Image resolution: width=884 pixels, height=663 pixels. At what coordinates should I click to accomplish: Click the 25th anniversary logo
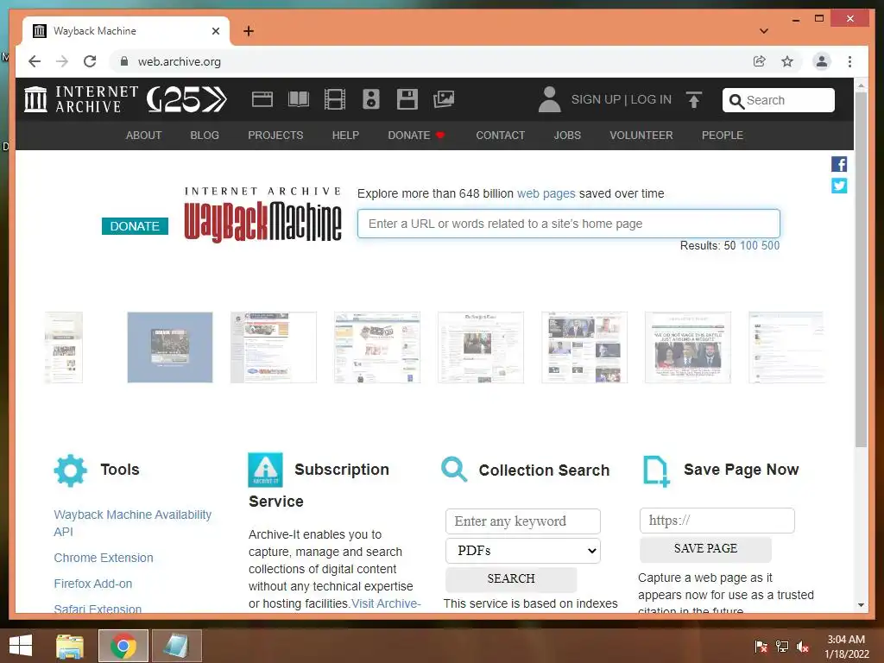click(x=186, y=99)
